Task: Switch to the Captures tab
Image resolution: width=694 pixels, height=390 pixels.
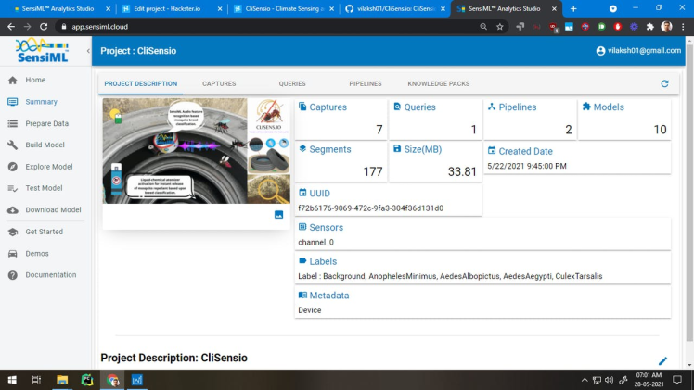Action: click(219, 83)
